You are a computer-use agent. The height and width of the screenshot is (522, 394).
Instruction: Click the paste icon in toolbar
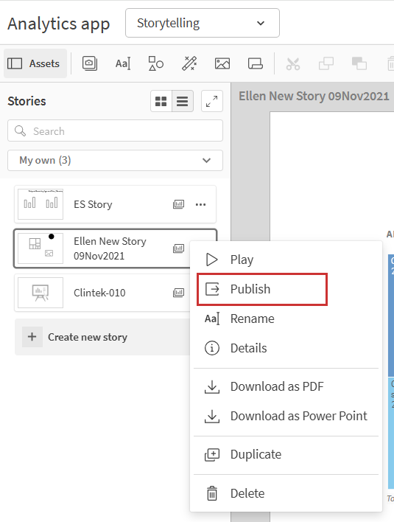359,63
